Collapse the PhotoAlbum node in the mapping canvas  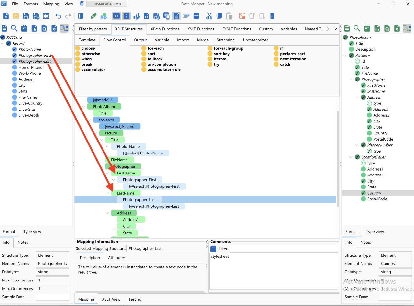pyautogui.click(x=84, y=107)
